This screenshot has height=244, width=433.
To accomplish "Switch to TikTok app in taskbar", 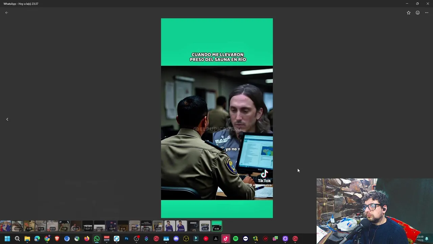I will pyautogui.click(x=226, y=239).
